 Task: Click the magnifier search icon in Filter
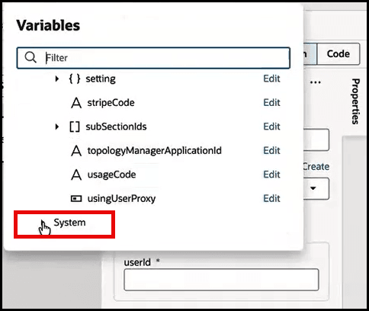point(30,57)
